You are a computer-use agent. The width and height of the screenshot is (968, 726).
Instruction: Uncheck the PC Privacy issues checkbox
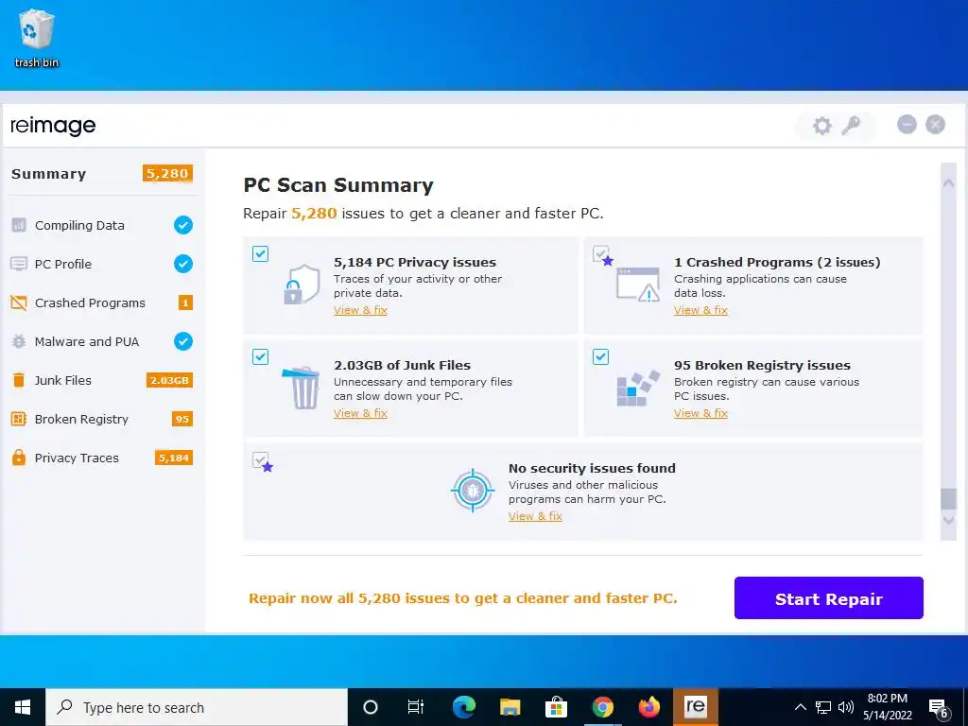click(x=261, y=253)
